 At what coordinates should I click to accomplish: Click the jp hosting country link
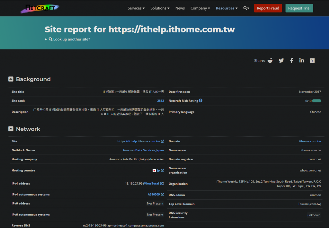(x=158, y=171)
